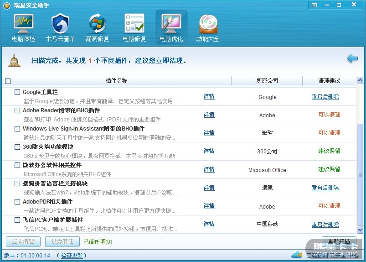Check the Windows Live Sign-in Assistant checkbox
366x262 pixels.
(x=17, y=129)
